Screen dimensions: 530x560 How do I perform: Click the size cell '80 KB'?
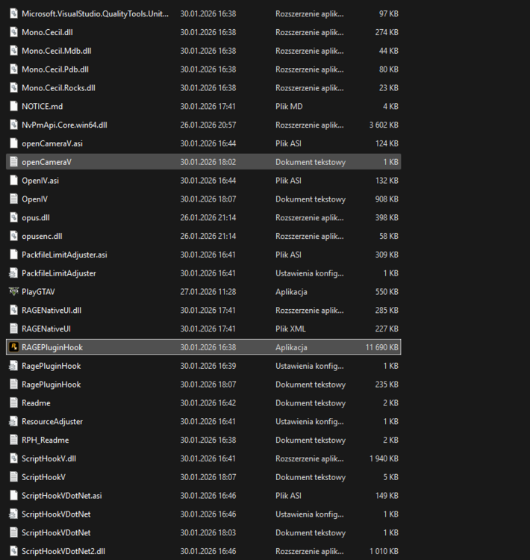click(389, 69)
